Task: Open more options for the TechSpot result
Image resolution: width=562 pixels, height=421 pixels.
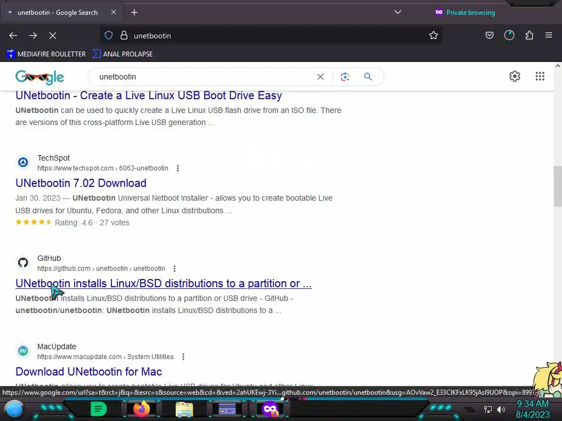Action: [x=178, y=168]
